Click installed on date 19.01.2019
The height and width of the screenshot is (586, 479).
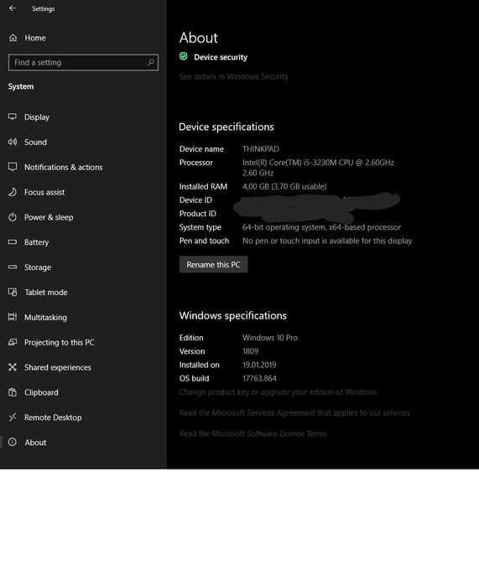tap(259, 365)
